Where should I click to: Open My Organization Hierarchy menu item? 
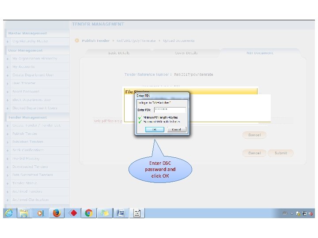(35, 59)
